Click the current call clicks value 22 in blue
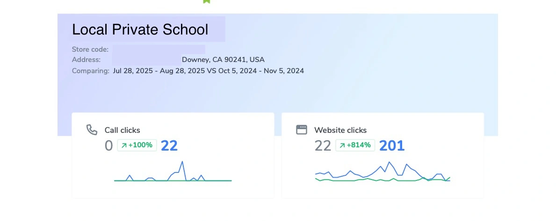Image resolution: width=556 pixels, height=221 pixels. tap(169, 145)
